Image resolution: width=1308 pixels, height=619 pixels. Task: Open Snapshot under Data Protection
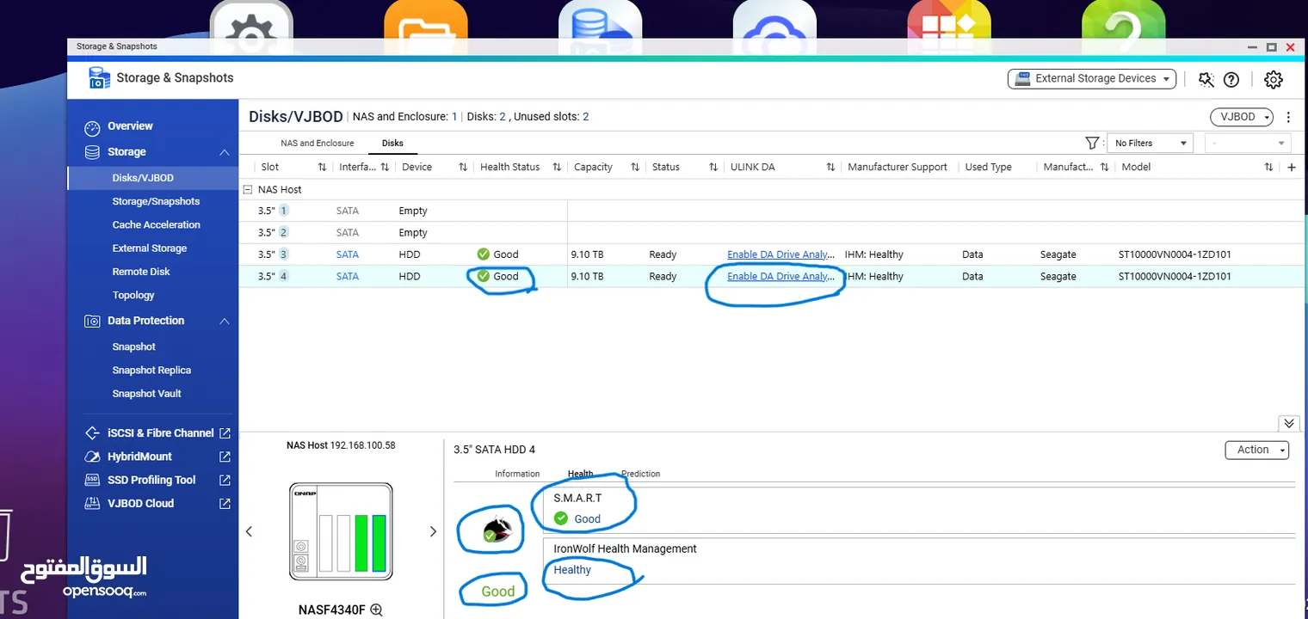coord(133,346)
